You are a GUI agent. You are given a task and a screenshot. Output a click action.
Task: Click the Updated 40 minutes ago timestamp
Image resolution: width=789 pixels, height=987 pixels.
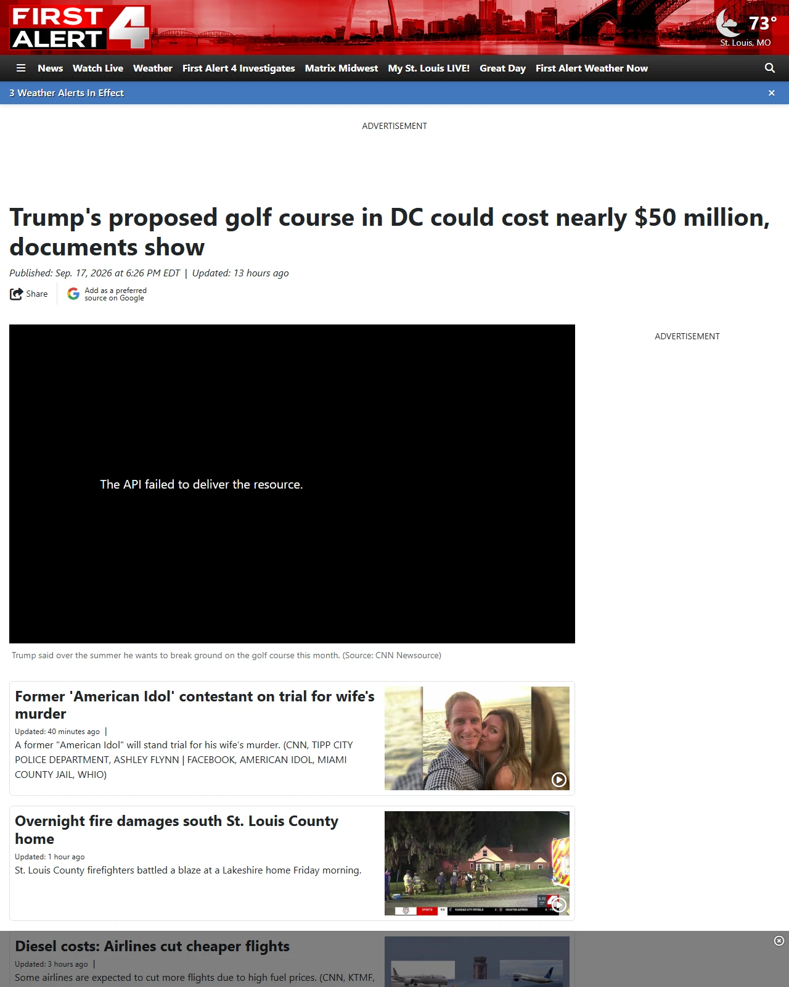click(x=57, y=732)
